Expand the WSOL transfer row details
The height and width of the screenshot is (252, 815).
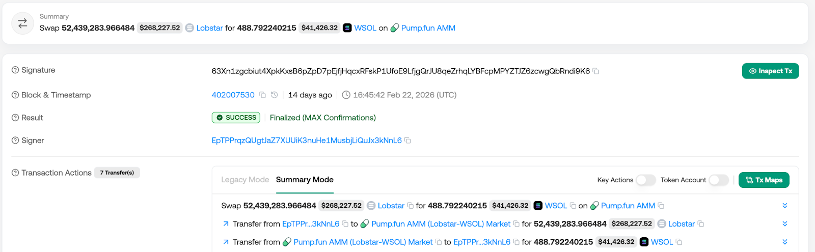click(784, 242)
